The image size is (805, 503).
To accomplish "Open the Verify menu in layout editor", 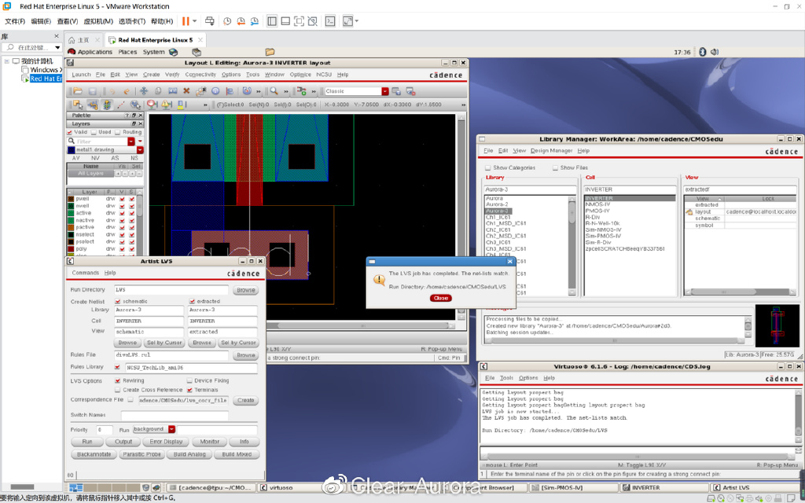I will [172, 75].
